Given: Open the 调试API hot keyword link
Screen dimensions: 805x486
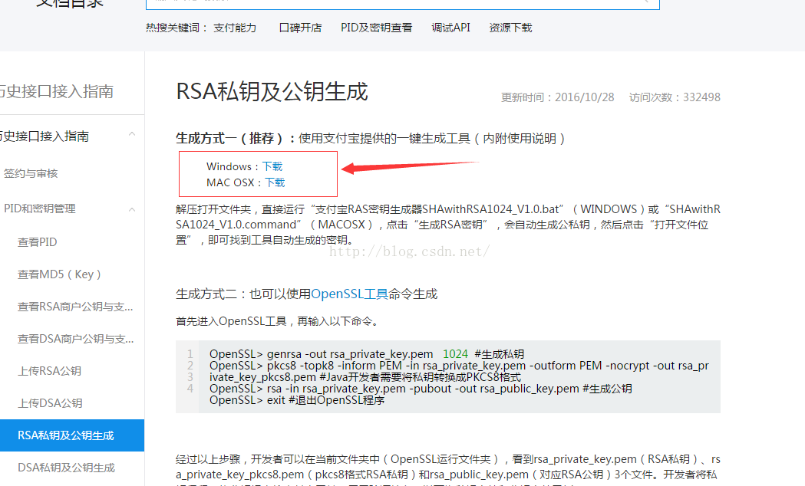Looking at the screenshot, I should (x=450, y=27).
